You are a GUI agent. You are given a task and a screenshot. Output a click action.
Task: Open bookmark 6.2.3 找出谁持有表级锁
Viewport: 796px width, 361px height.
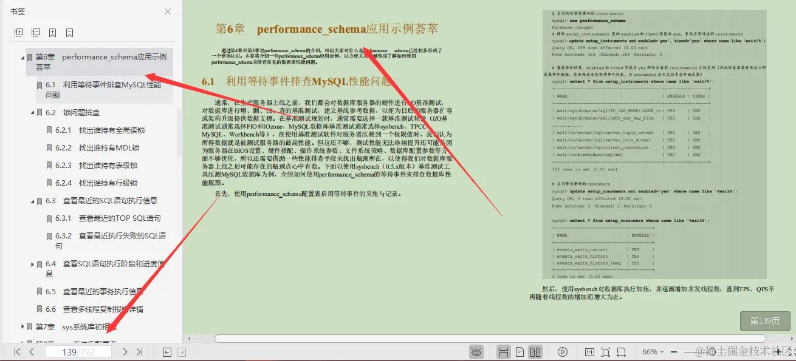click(96, 166)
